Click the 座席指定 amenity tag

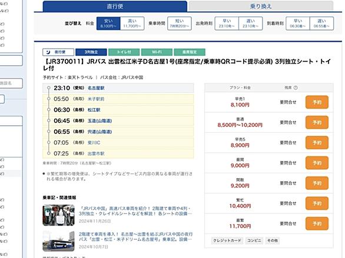(190, 52)
